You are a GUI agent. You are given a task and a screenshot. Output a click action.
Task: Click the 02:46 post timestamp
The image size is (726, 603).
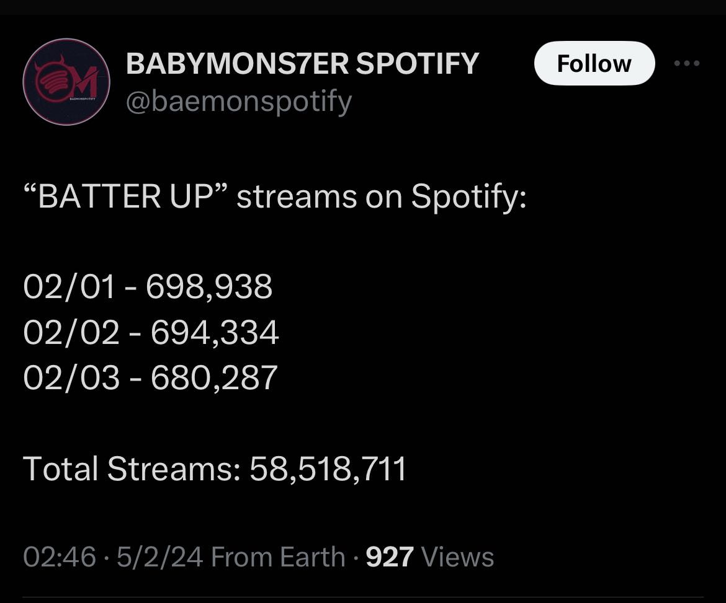pos(60,557)
